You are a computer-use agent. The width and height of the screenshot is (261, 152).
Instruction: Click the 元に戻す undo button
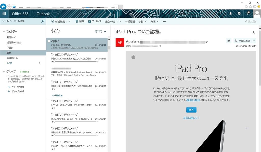pyautogui.click(x=251, y=21)
